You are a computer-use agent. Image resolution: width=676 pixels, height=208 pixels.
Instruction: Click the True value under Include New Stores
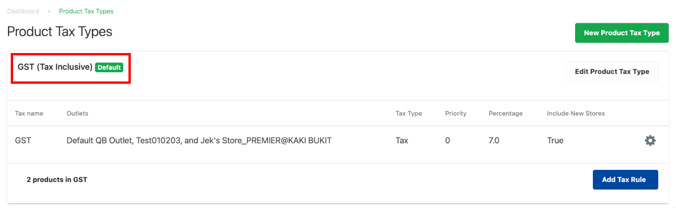(x=555, y=141)
